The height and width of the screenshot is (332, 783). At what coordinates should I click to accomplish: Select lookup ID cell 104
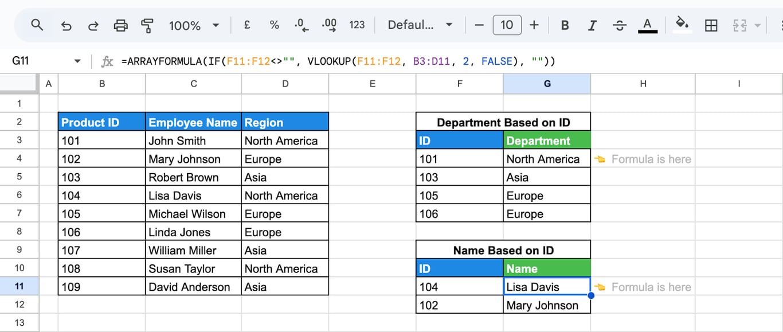point(460,287)
